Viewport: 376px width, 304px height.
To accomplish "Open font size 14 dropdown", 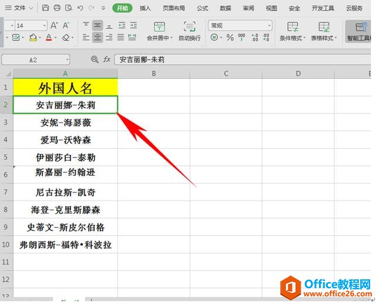I will tap(45, 25).
